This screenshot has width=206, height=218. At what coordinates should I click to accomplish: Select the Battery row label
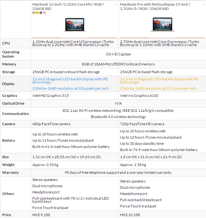[9, 140]
